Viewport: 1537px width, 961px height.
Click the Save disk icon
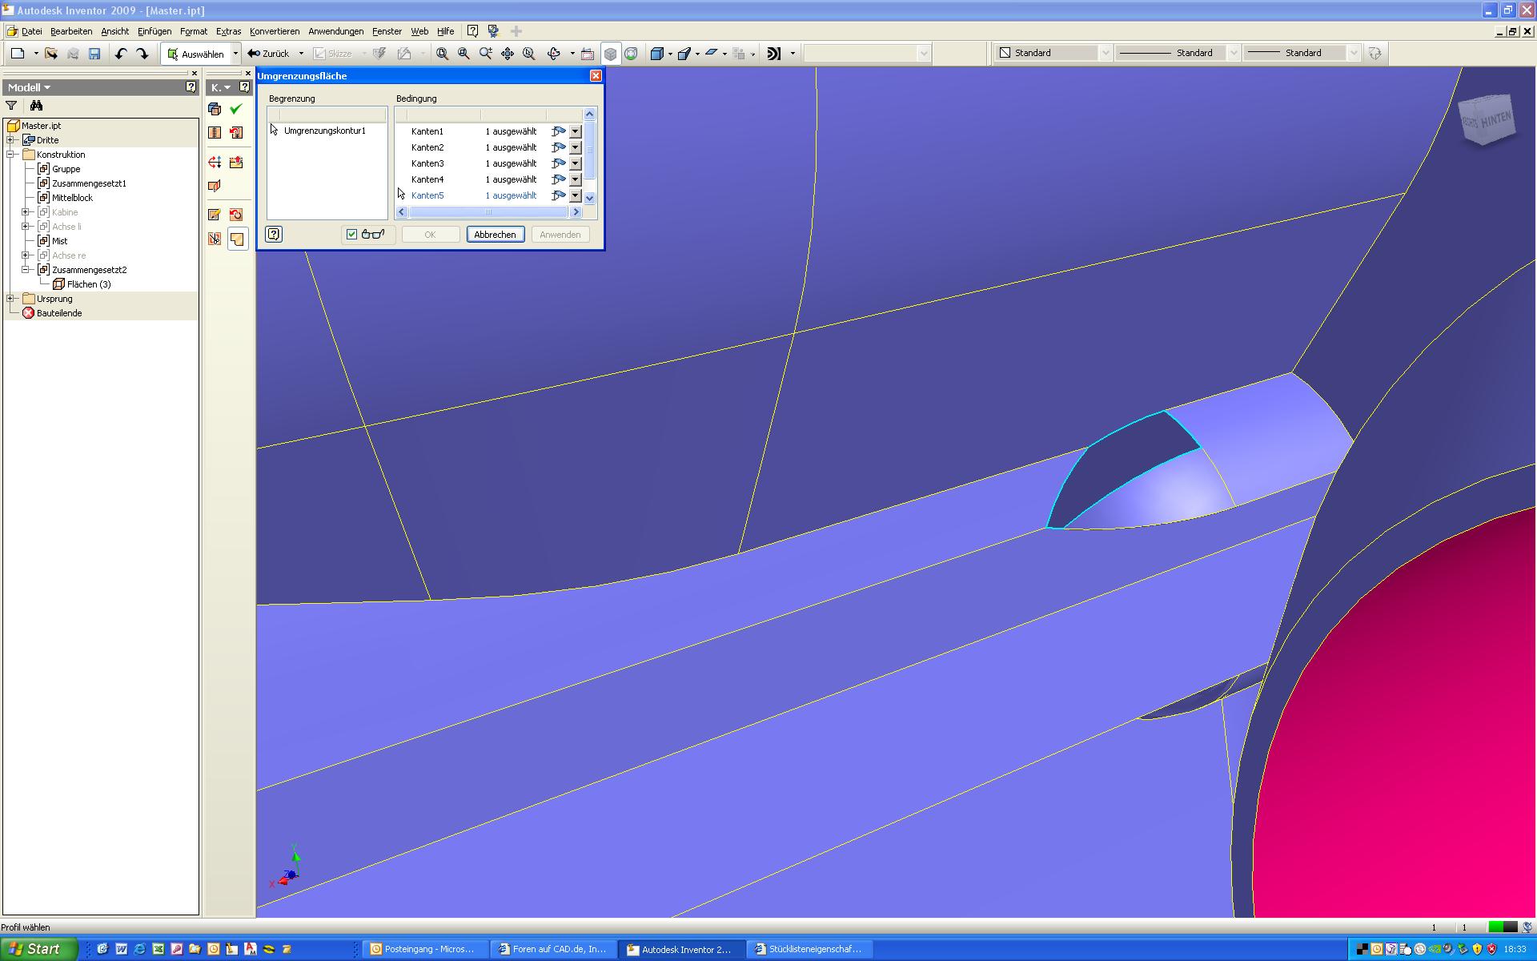point(94,54)
